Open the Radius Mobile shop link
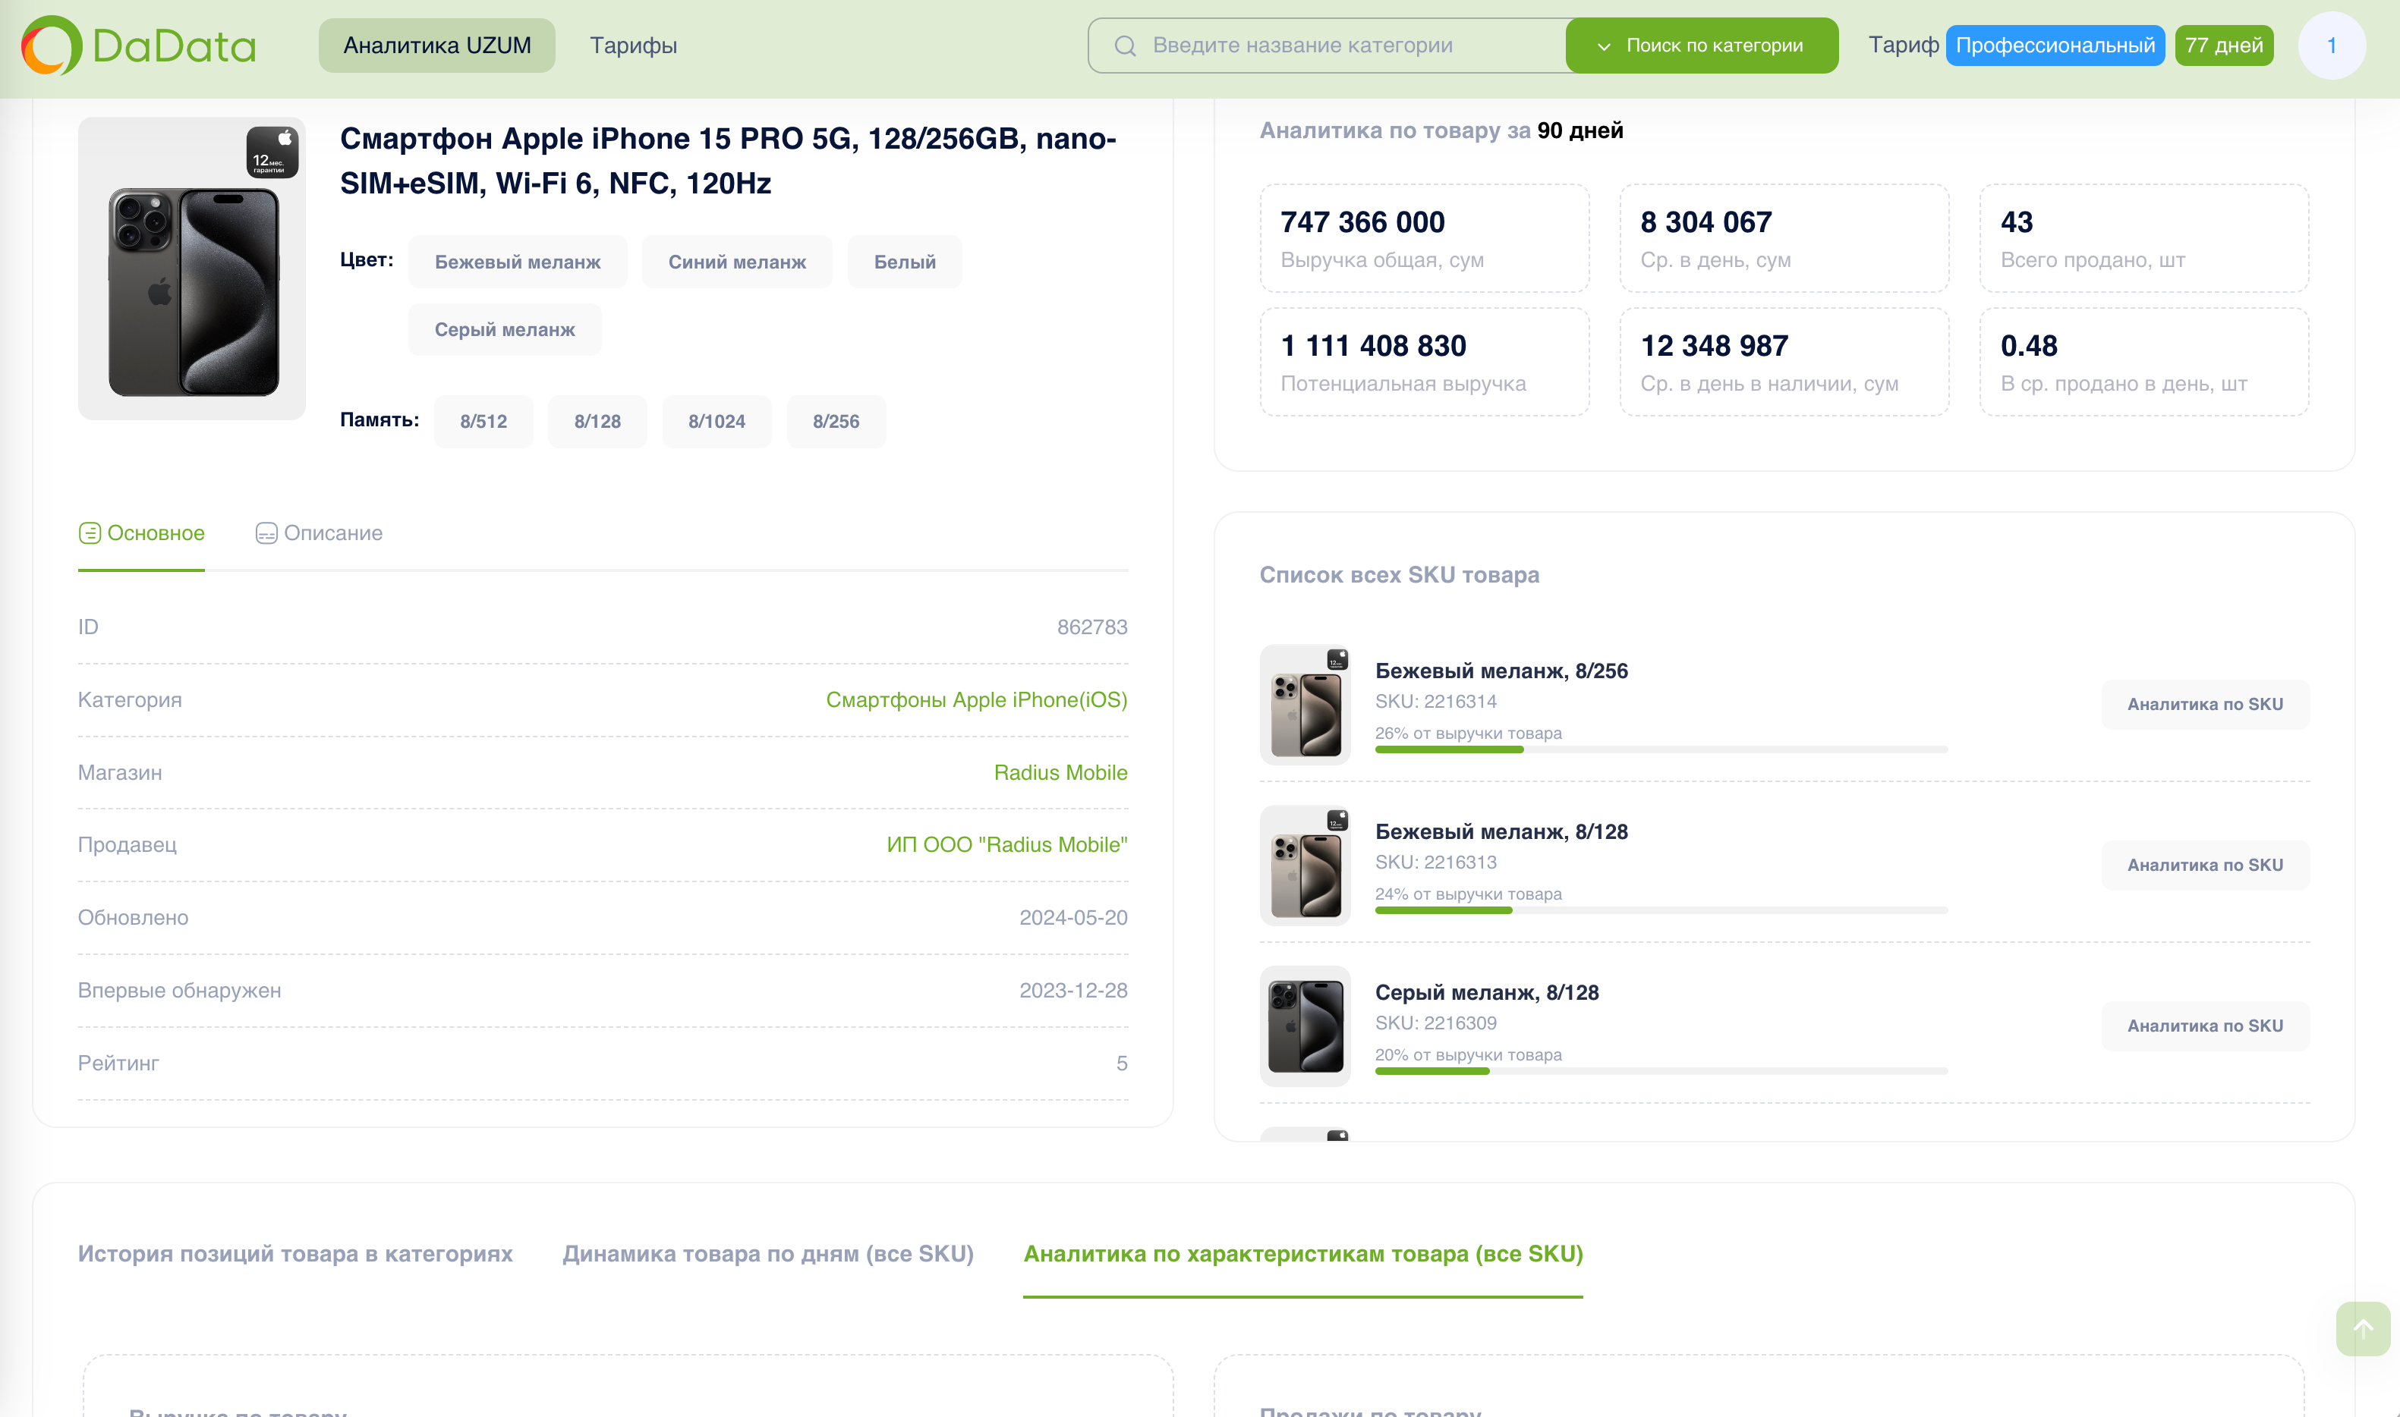This screenshot has width=2400, height=1417. [x=1060, y=772]
